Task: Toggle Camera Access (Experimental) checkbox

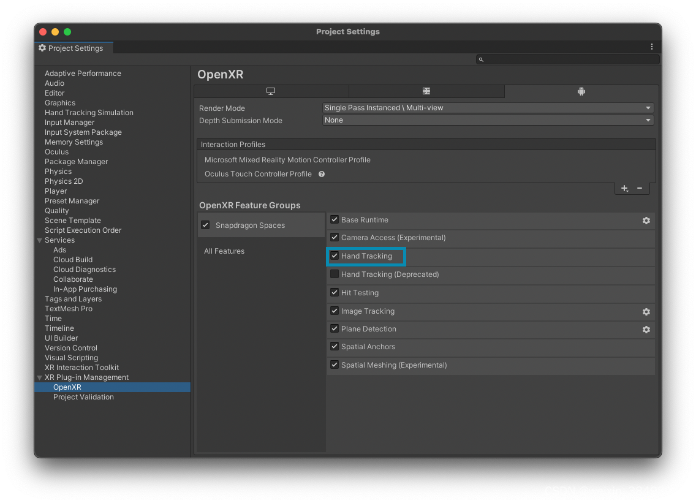Action: click(x=335, y=238)
